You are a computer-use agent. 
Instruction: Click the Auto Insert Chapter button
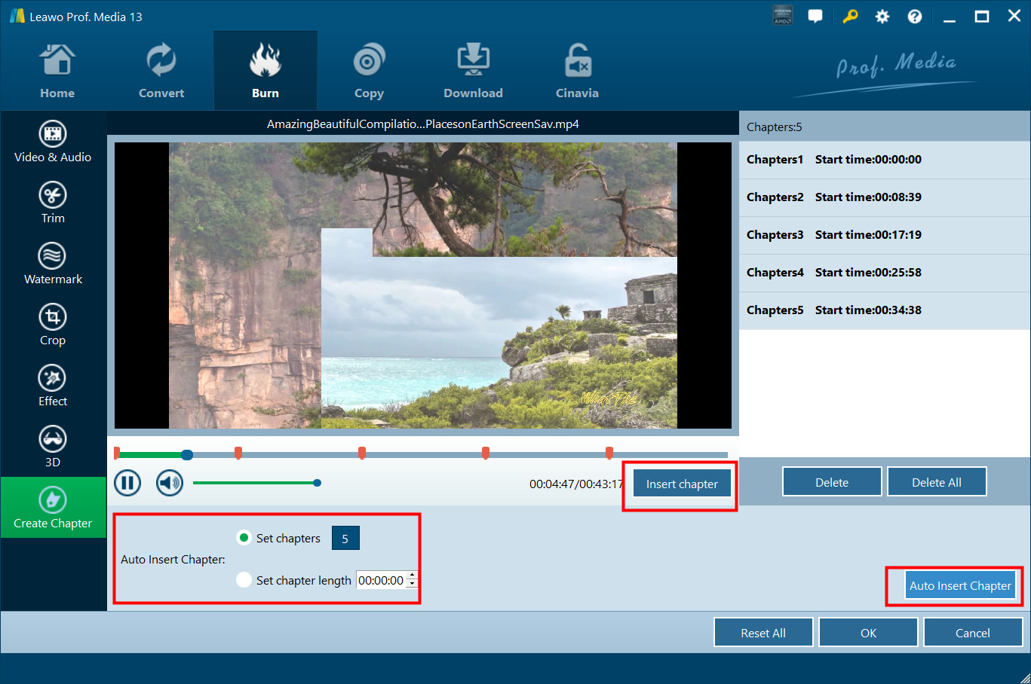[960, 585]
